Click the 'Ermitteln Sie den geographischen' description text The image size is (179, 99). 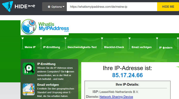pyautogui.click(x=56, y=92)
